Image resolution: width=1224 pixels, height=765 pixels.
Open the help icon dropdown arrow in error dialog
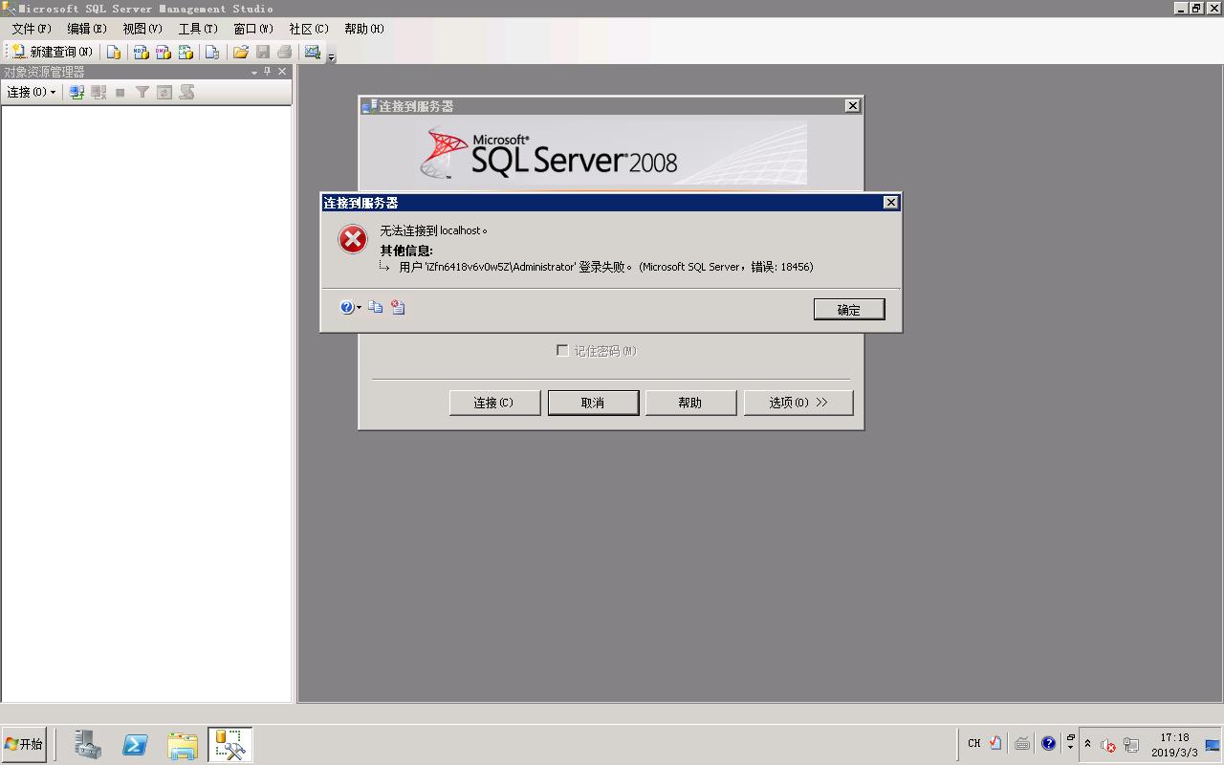359,308
